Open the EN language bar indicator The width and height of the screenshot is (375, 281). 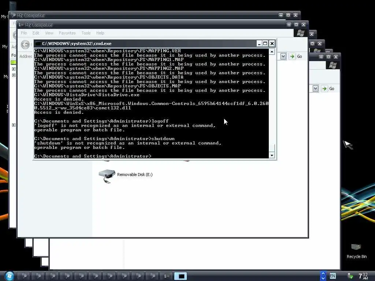point(333,276)
